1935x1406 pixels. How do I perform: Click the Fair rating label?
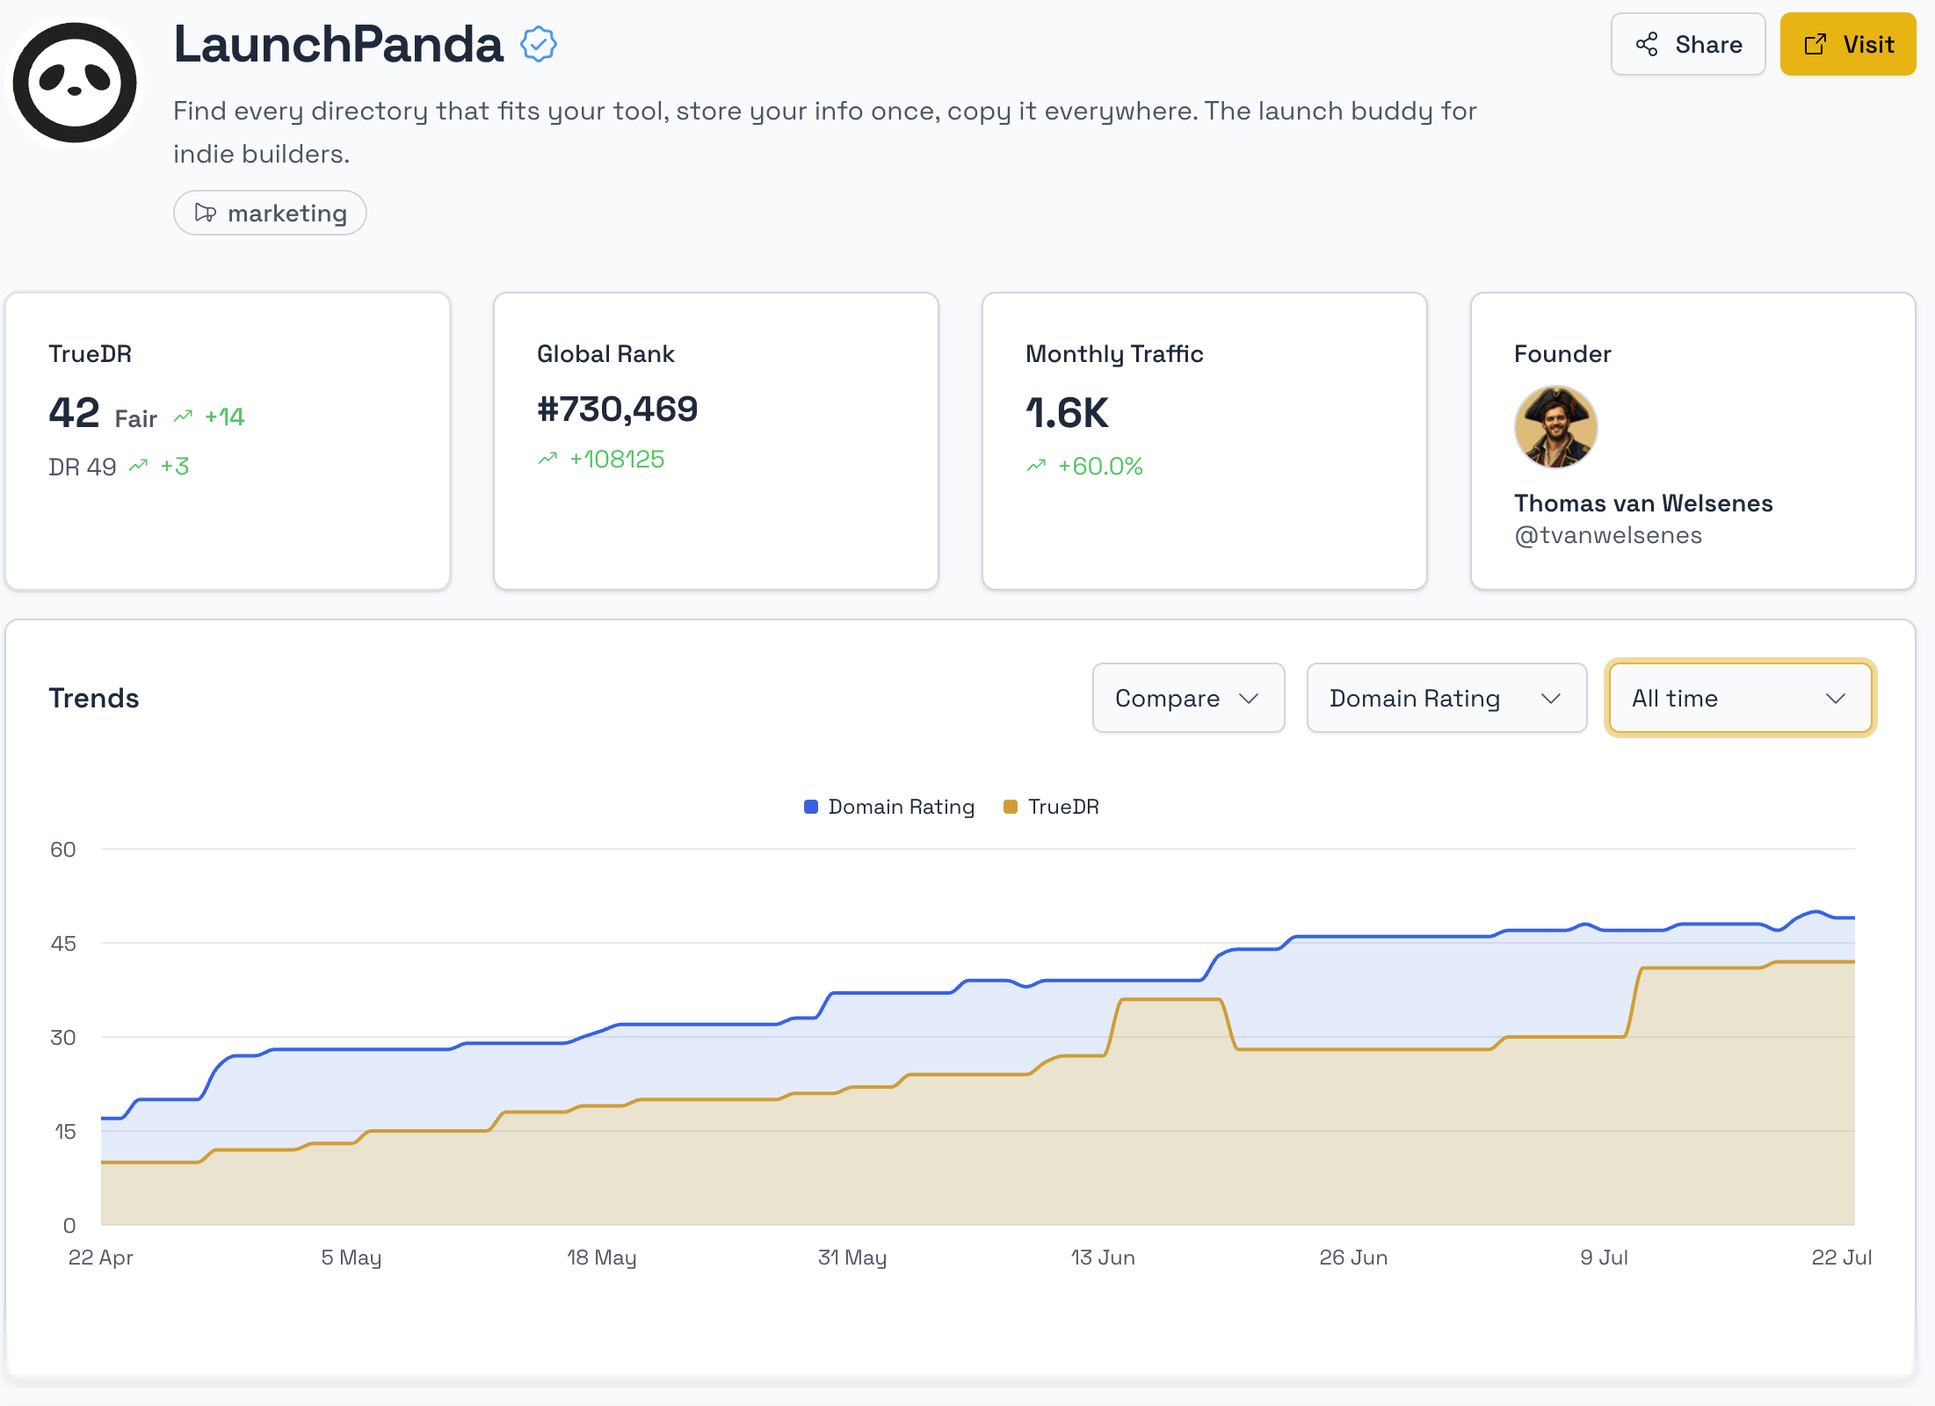coord(136,418)
